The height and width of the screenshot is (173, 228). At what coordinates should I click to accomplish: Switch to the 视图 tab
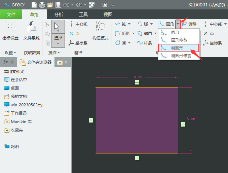pos(108,14)
